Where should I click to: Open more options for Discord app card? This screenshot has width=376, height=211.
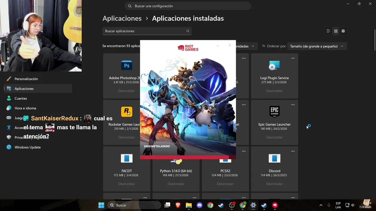[293, 151]
